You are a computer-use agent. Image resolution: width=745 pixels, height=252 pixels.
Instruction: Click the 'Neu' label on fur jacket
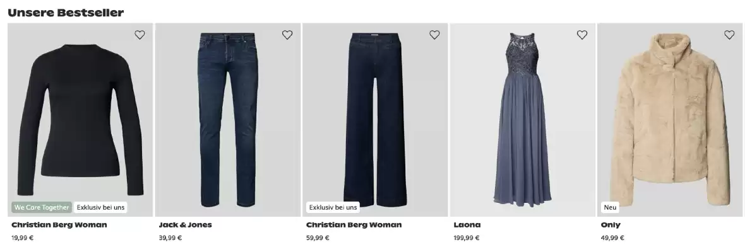pyautogui.click(x=610, y=207)
